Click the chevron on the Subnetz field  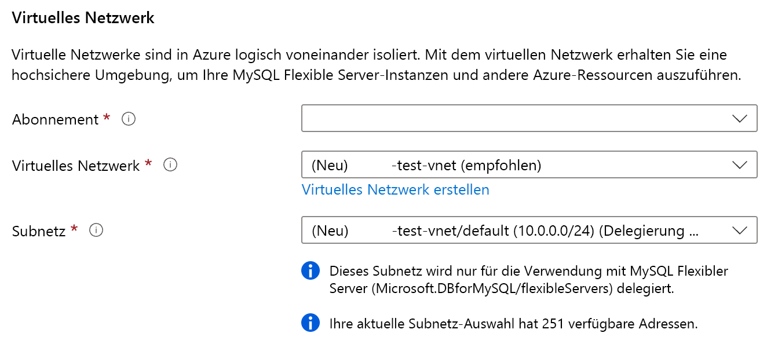point(739,230)
